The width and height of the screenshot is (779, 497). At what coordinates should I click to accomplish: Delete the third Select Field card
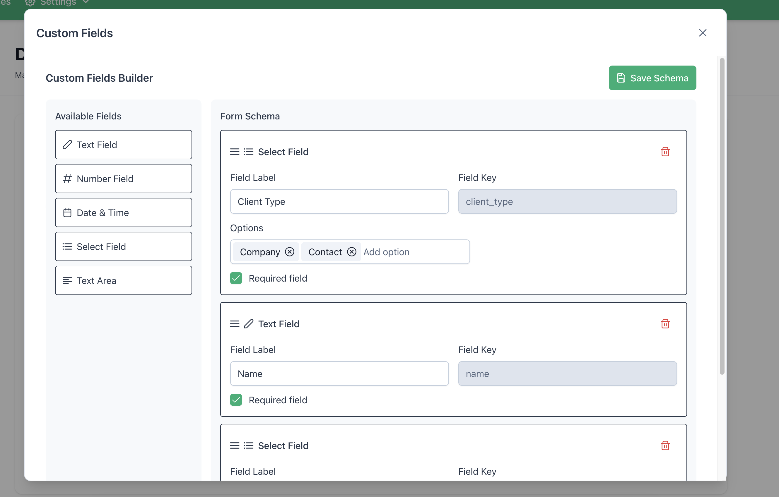click(x=665, y=445)
